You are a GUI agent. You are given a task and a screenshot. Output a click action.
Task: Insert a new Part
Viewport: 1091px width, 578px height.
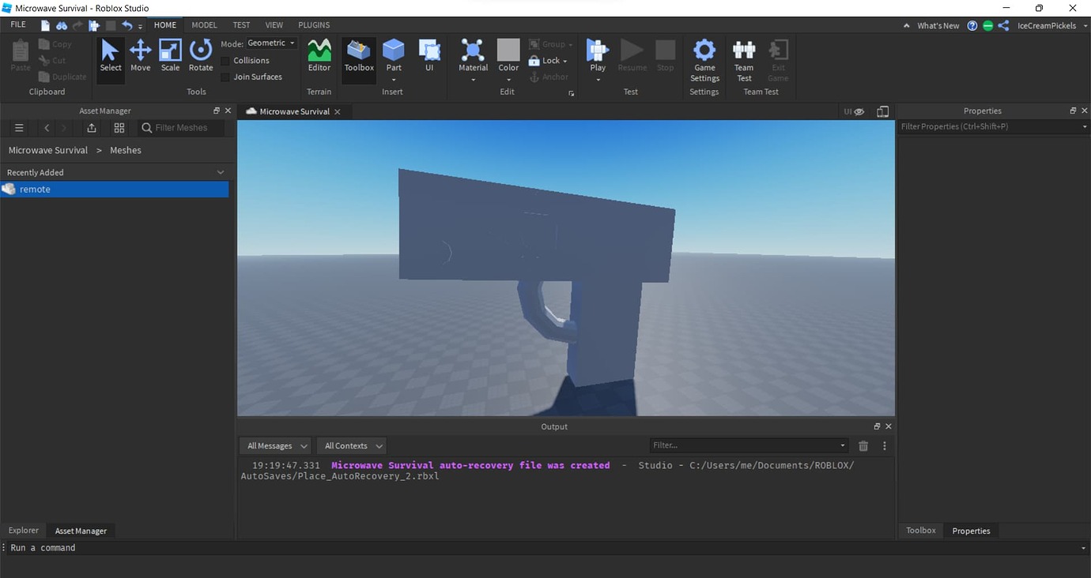393,55
